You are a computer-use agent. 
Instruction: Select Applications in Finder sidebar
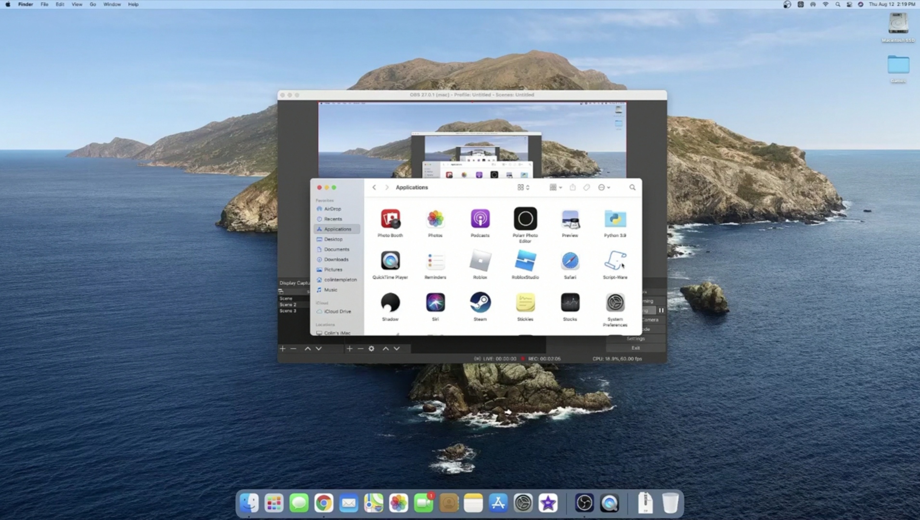pyautogui.click(x=337, y=229)
